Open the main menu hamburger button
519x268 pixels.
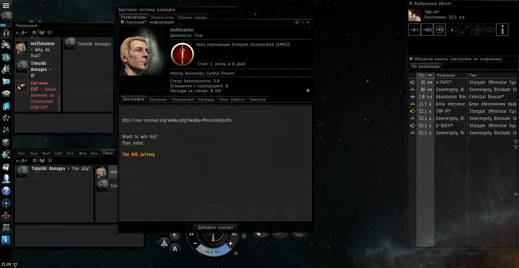pyautogui.click(x=6, y=6)
